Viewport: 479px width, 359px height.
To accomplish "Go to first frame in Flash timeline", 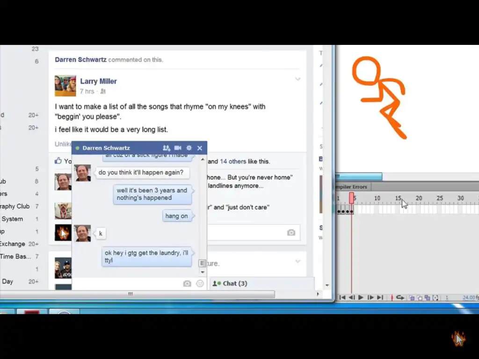I will pyautogui.click(x=342, y=297).
